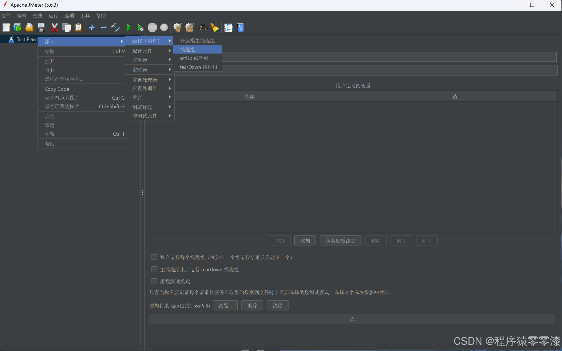The width and height of the screenshot is (562, 351).
Task: Expand the 添加 submenu
Action: 82,41
